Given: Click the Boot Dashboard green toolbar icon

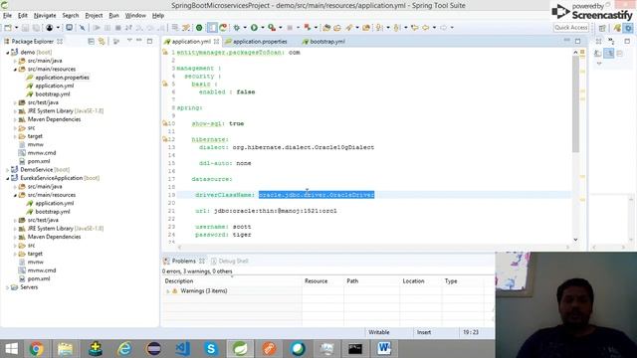Looking at the screenshot, I should pos(199,28).
